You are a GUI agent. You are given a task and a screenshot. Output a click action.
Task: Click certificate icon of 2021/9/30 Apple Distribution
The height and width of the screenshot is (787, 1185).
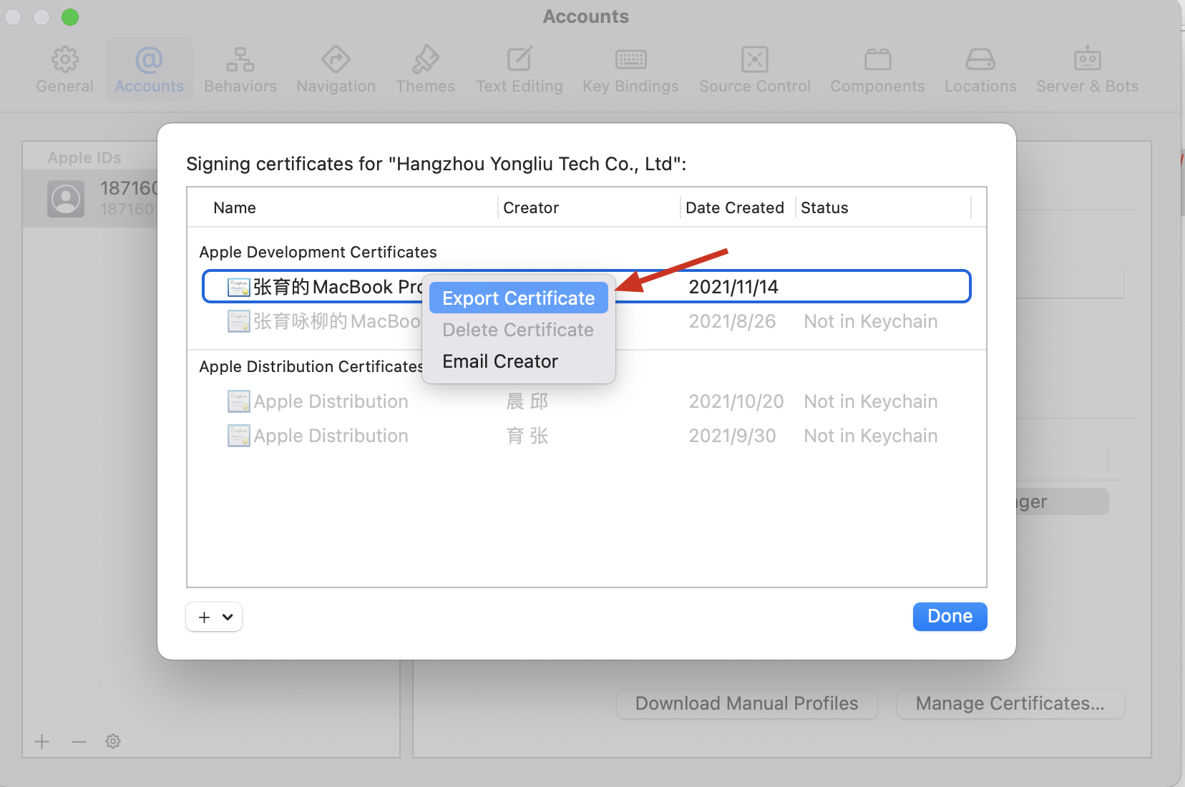pos(239,436)
